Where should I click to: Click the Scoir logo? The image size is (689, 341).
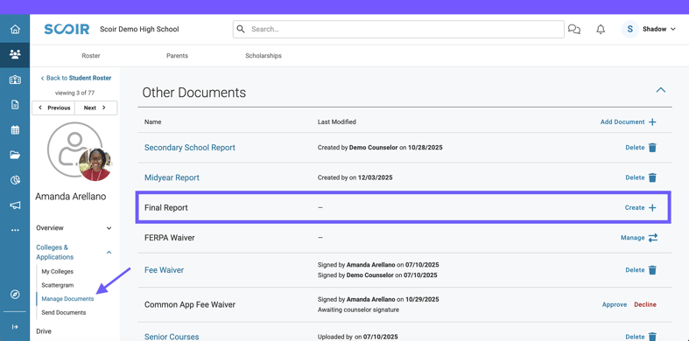pyautogui.click(x=67, y=30)
